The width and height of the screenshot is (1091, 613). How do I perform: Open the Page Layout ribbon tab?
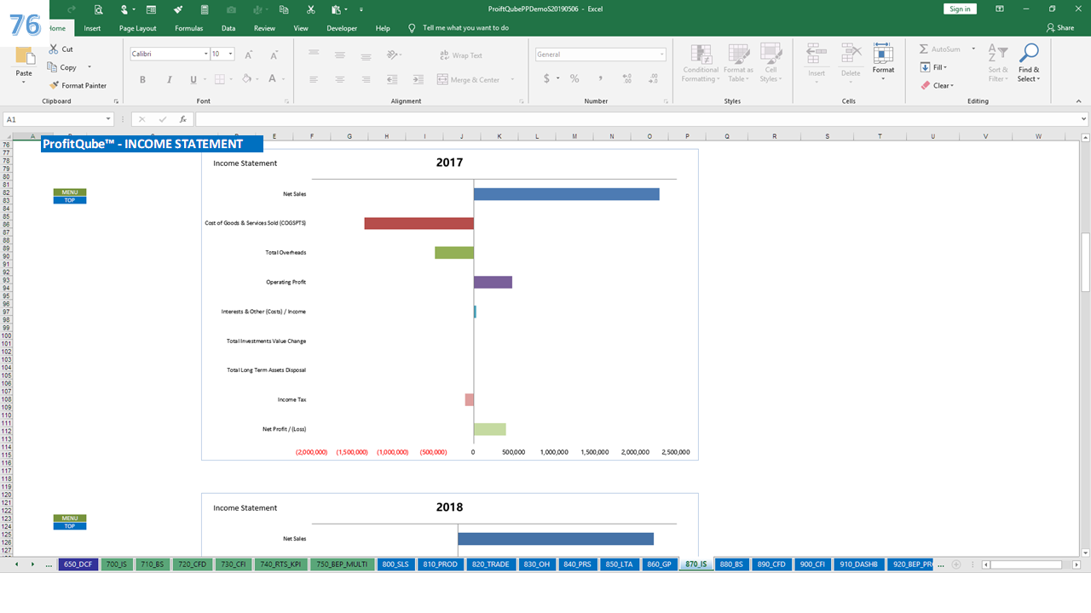pos(137,28)
